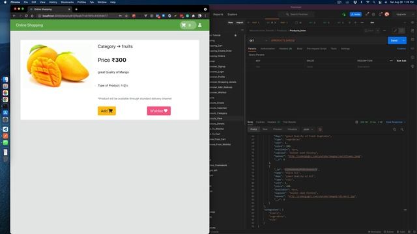417x234 pixels.
Task: Add the mango to the cart
Action: click(107, 111)
